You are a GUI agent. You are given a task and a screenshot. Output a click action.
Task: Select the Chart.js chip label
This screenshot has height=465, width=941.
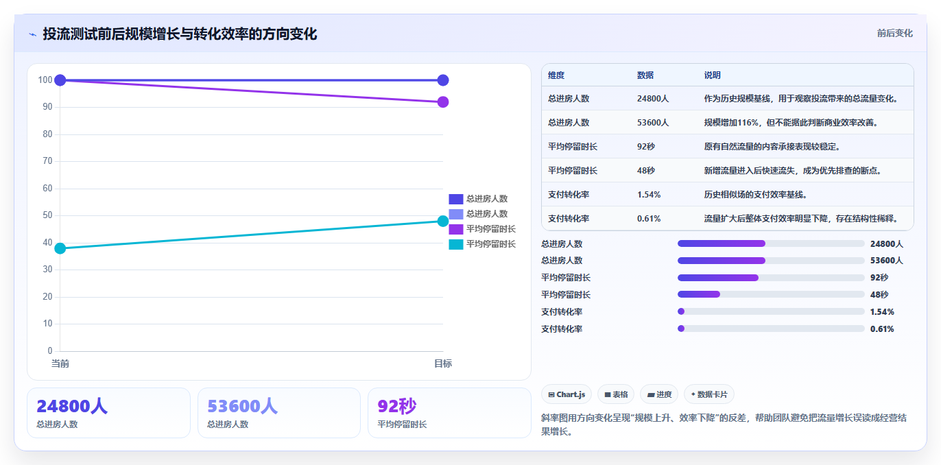571,394
